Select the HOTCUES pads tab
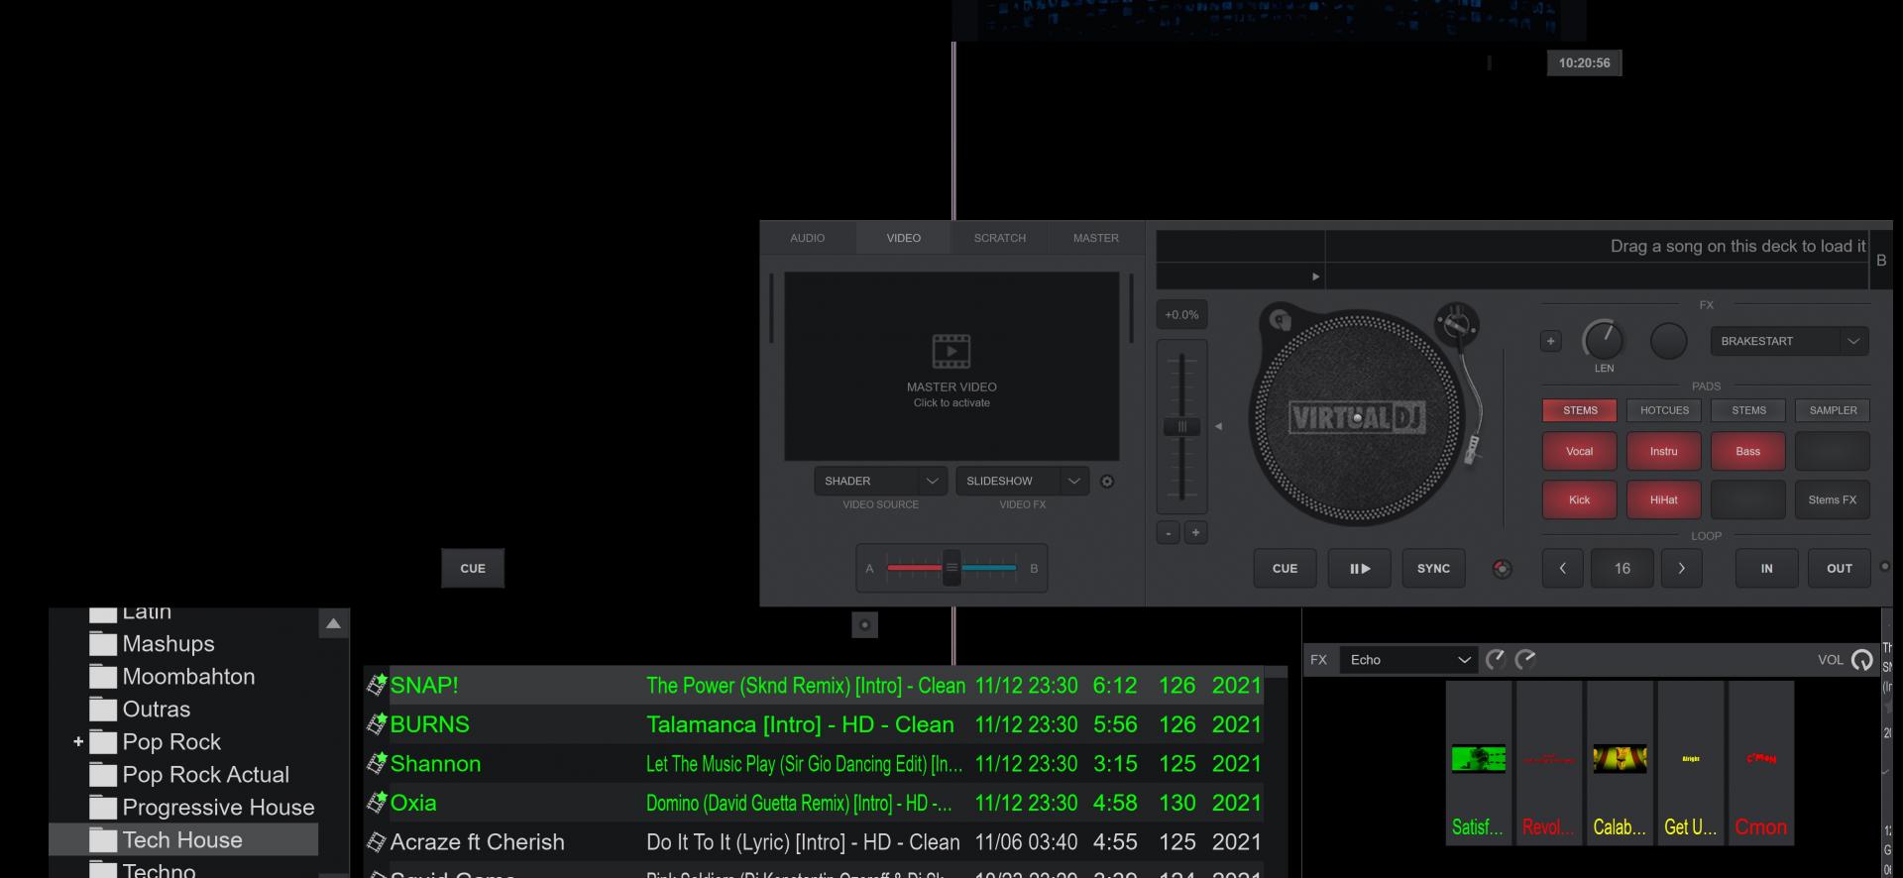The width and height of the screenshot is (1903, 878). (x=1664, y=410)
